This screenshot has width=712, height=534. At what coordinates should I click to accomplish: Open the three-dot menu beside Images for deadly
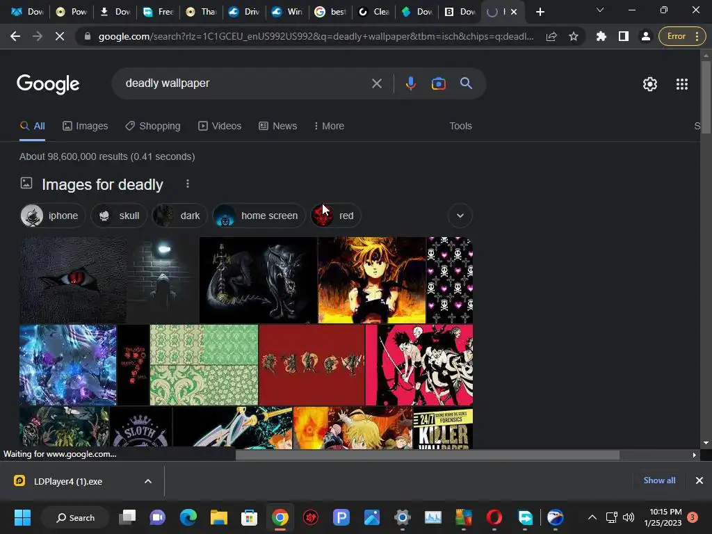tap(188, 184)
